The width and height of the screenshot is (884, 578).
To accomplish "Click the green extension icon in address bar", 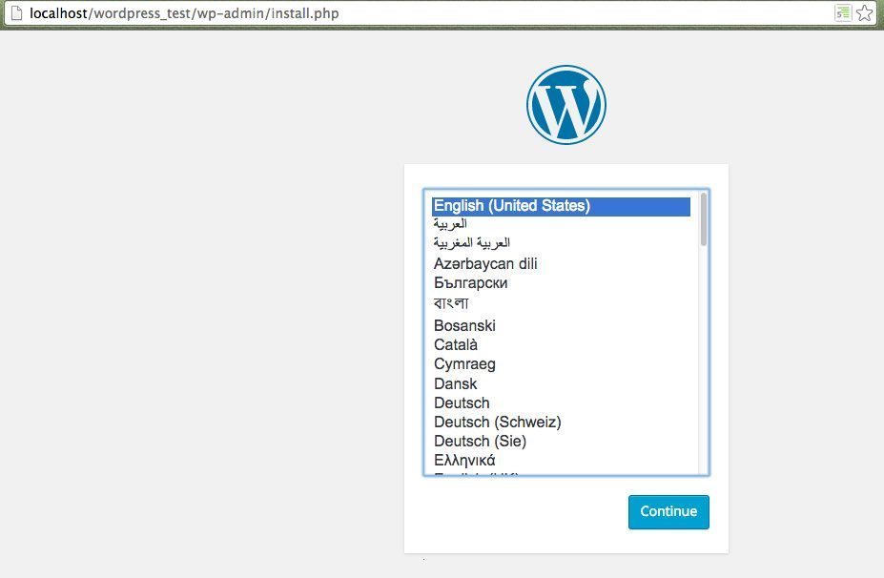I will click(x=843, y=13).
